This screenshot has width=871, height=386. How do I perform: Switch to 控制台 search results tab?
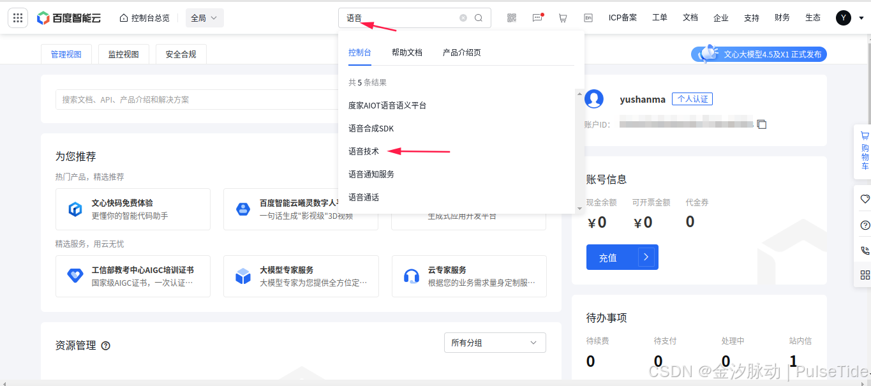(x=360, y=52)
